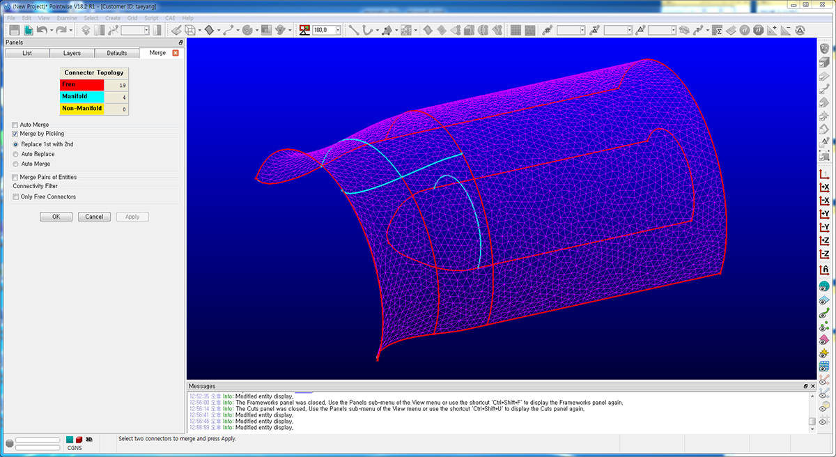Image resolution: width=836 pixels, height=457 pixels.
Task: Close the Merge tab with red X
Action: (x=176, y=53)
